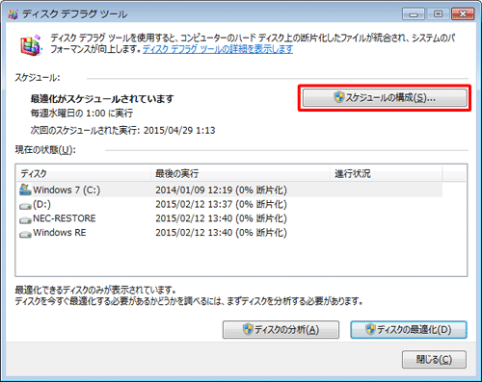Image resolution: width=482 pixels, height=382 pixels.
Task: Click the large defragmenter icon beside the description
Action: (x=31, y=45)
